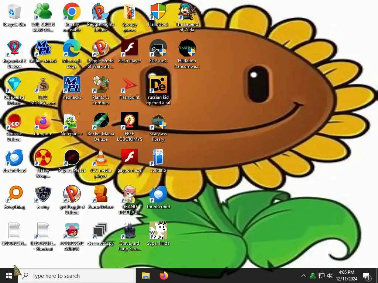The height and width of the screenshot is (283, 378).
Task: Select The Legend of Zilda icon
Action: 187,11
